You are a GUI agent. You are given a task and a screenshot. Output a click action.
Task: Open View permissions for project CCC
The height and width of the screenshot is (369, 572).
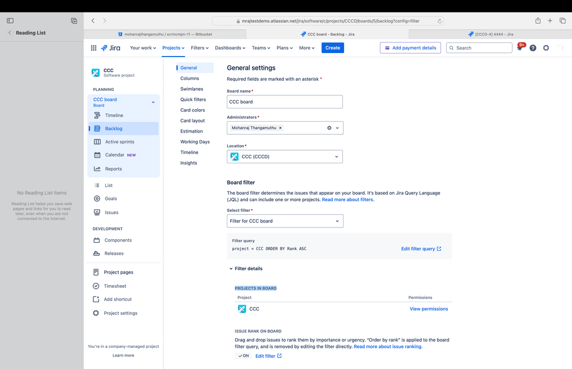pos(428,308)
